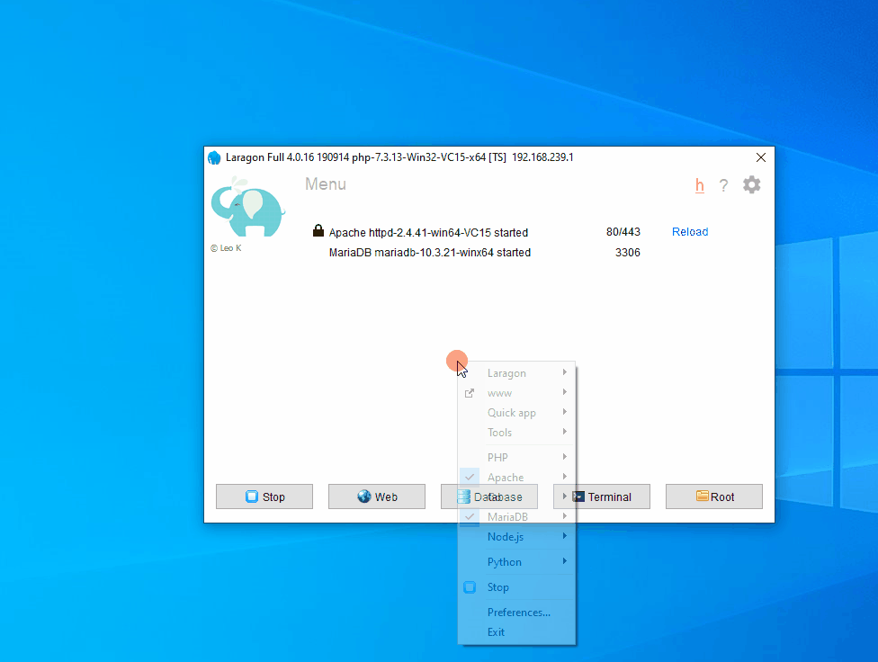Viewport: 878px width, 662px height.
Task: Click the external-link icon next to www
Action: click(470, 393)
